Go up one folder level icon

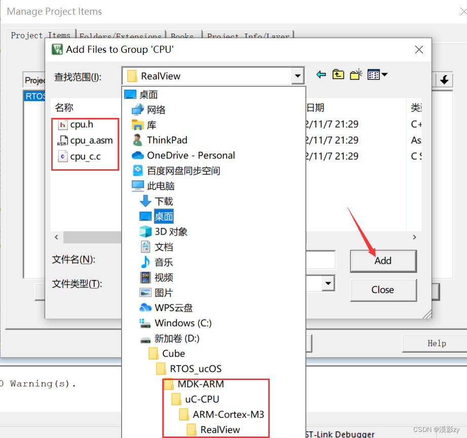(338, 75)
